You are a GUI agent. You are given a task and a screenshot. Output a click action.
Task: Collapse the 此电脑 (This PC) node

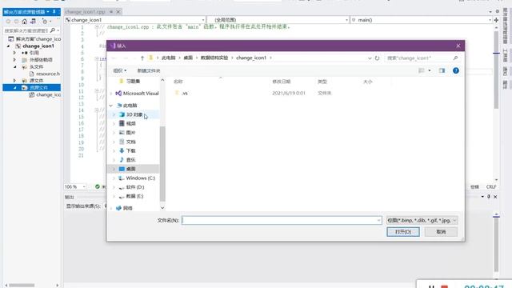(111, 106)
